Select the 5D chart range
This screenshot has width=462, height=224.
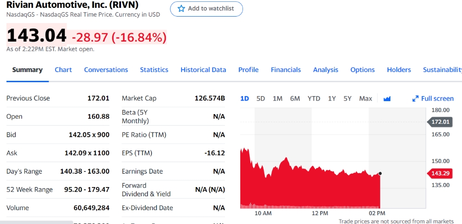click(x=261, y=99)
